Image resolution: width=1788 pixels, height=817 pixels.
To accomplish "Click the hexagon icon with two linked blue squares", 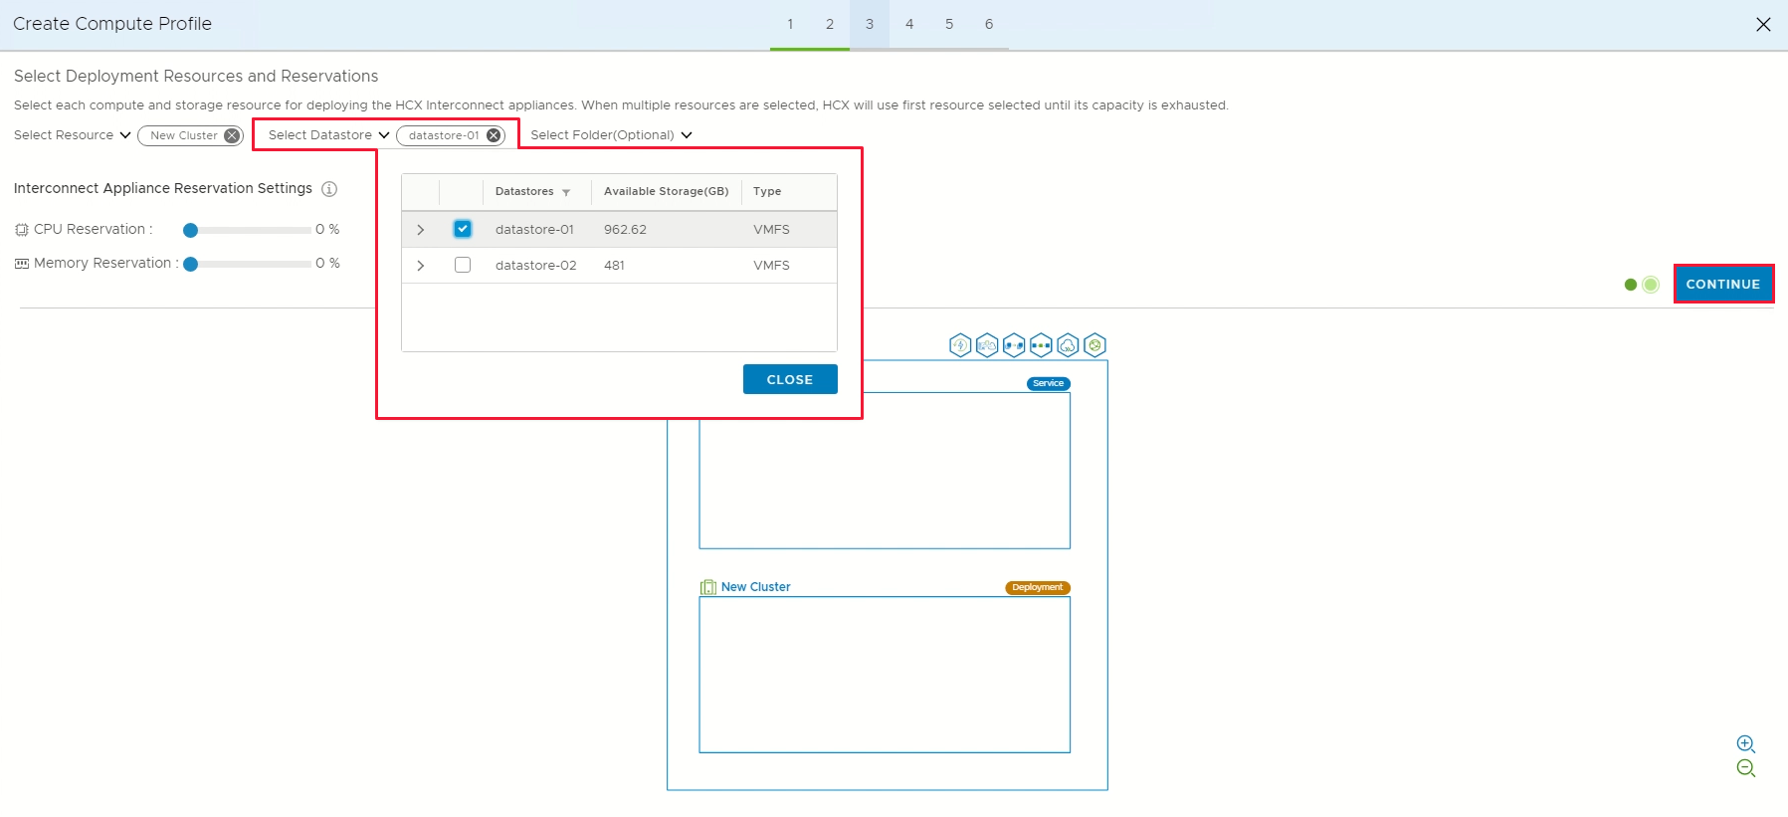I will point(1014,345).
